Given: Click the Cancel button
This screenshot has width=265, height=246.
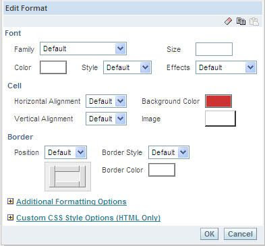Looking at the screenshot, I should click(x=240, y=234).
